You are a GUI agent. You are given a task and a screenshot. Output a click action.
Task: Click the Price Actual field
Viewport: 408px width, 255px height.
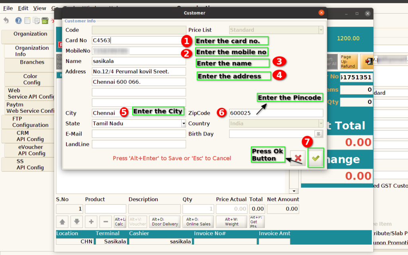coord(231,209)
